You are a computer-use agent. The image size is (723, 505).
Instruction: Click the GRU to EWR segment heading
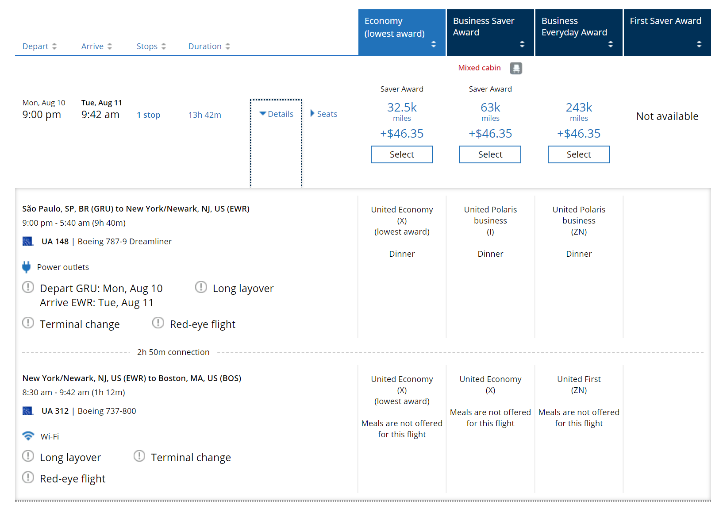tap(136, 208)
